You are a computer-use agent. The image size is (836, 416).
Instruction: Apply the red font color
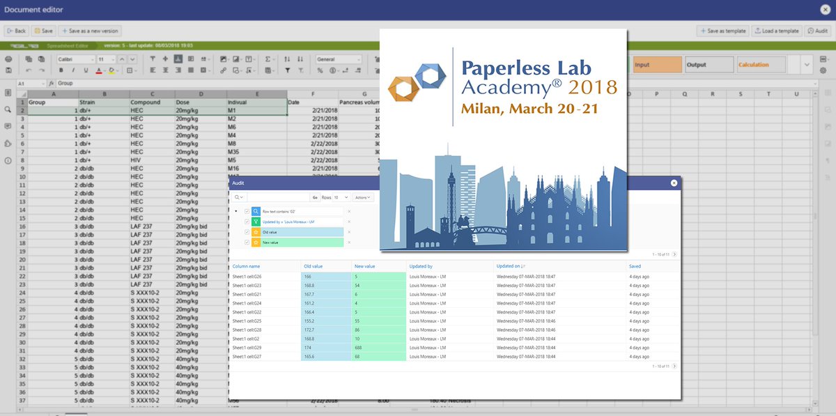pos(99,70)
